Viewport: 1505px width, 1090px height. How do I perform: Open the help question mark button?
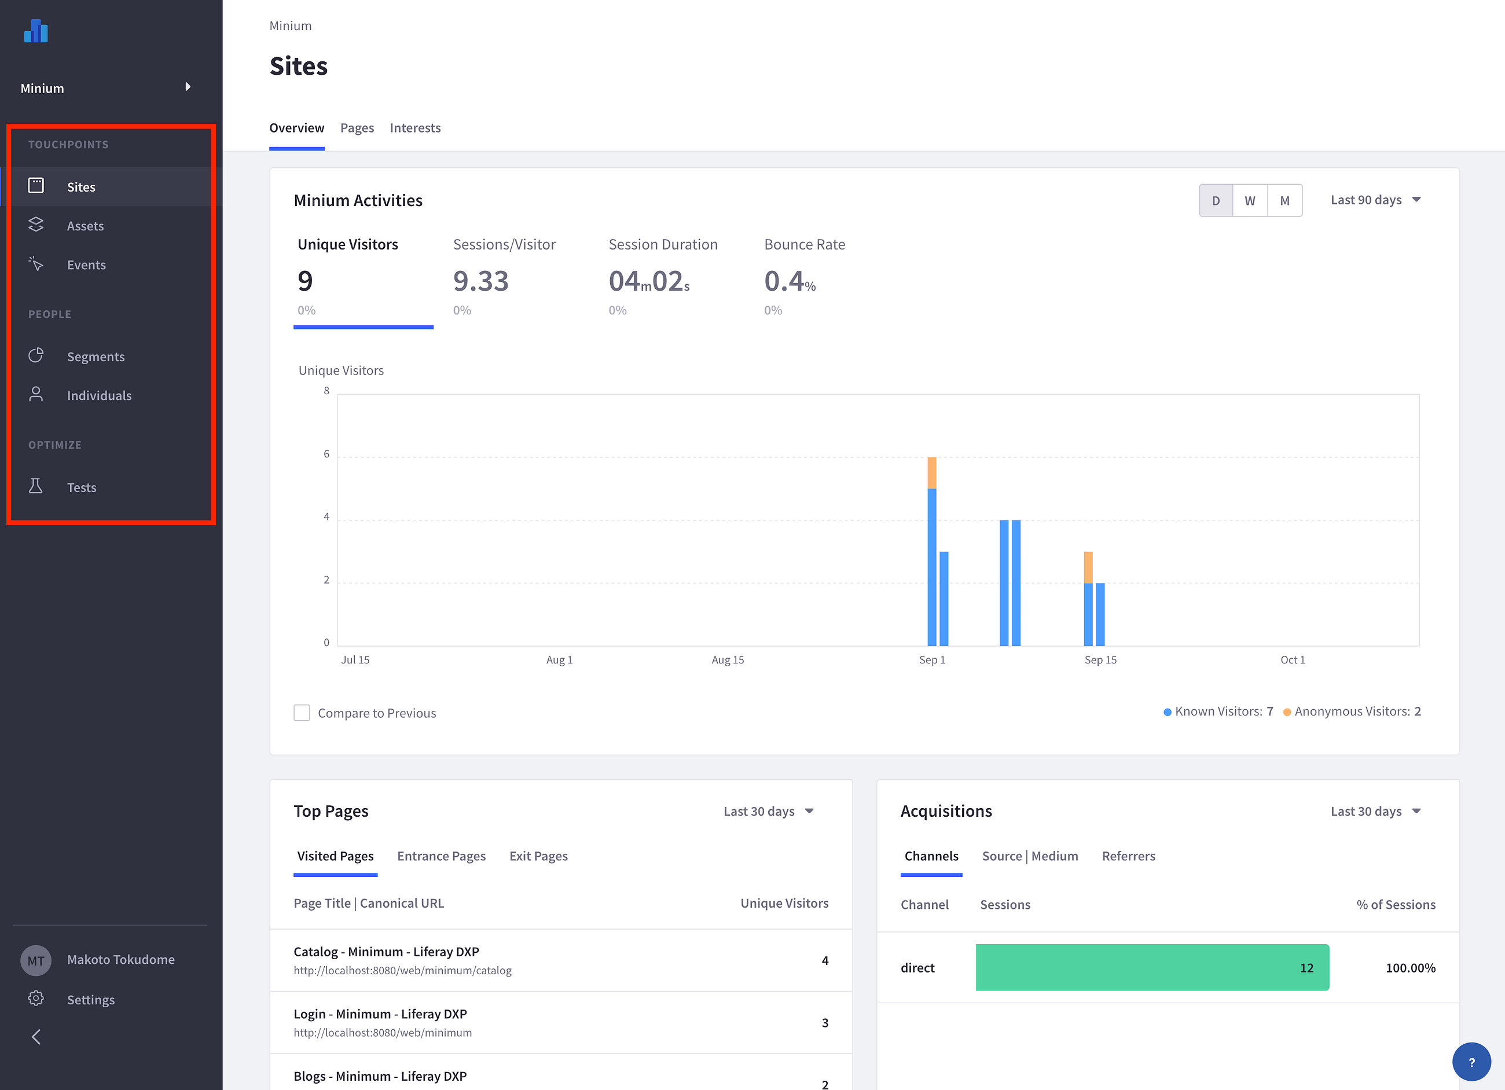[1471, 1062]
